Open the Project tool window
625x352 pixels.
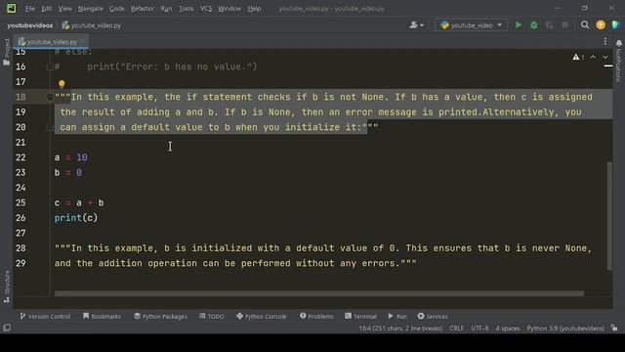pyautogui.click(x=7, y=52)
